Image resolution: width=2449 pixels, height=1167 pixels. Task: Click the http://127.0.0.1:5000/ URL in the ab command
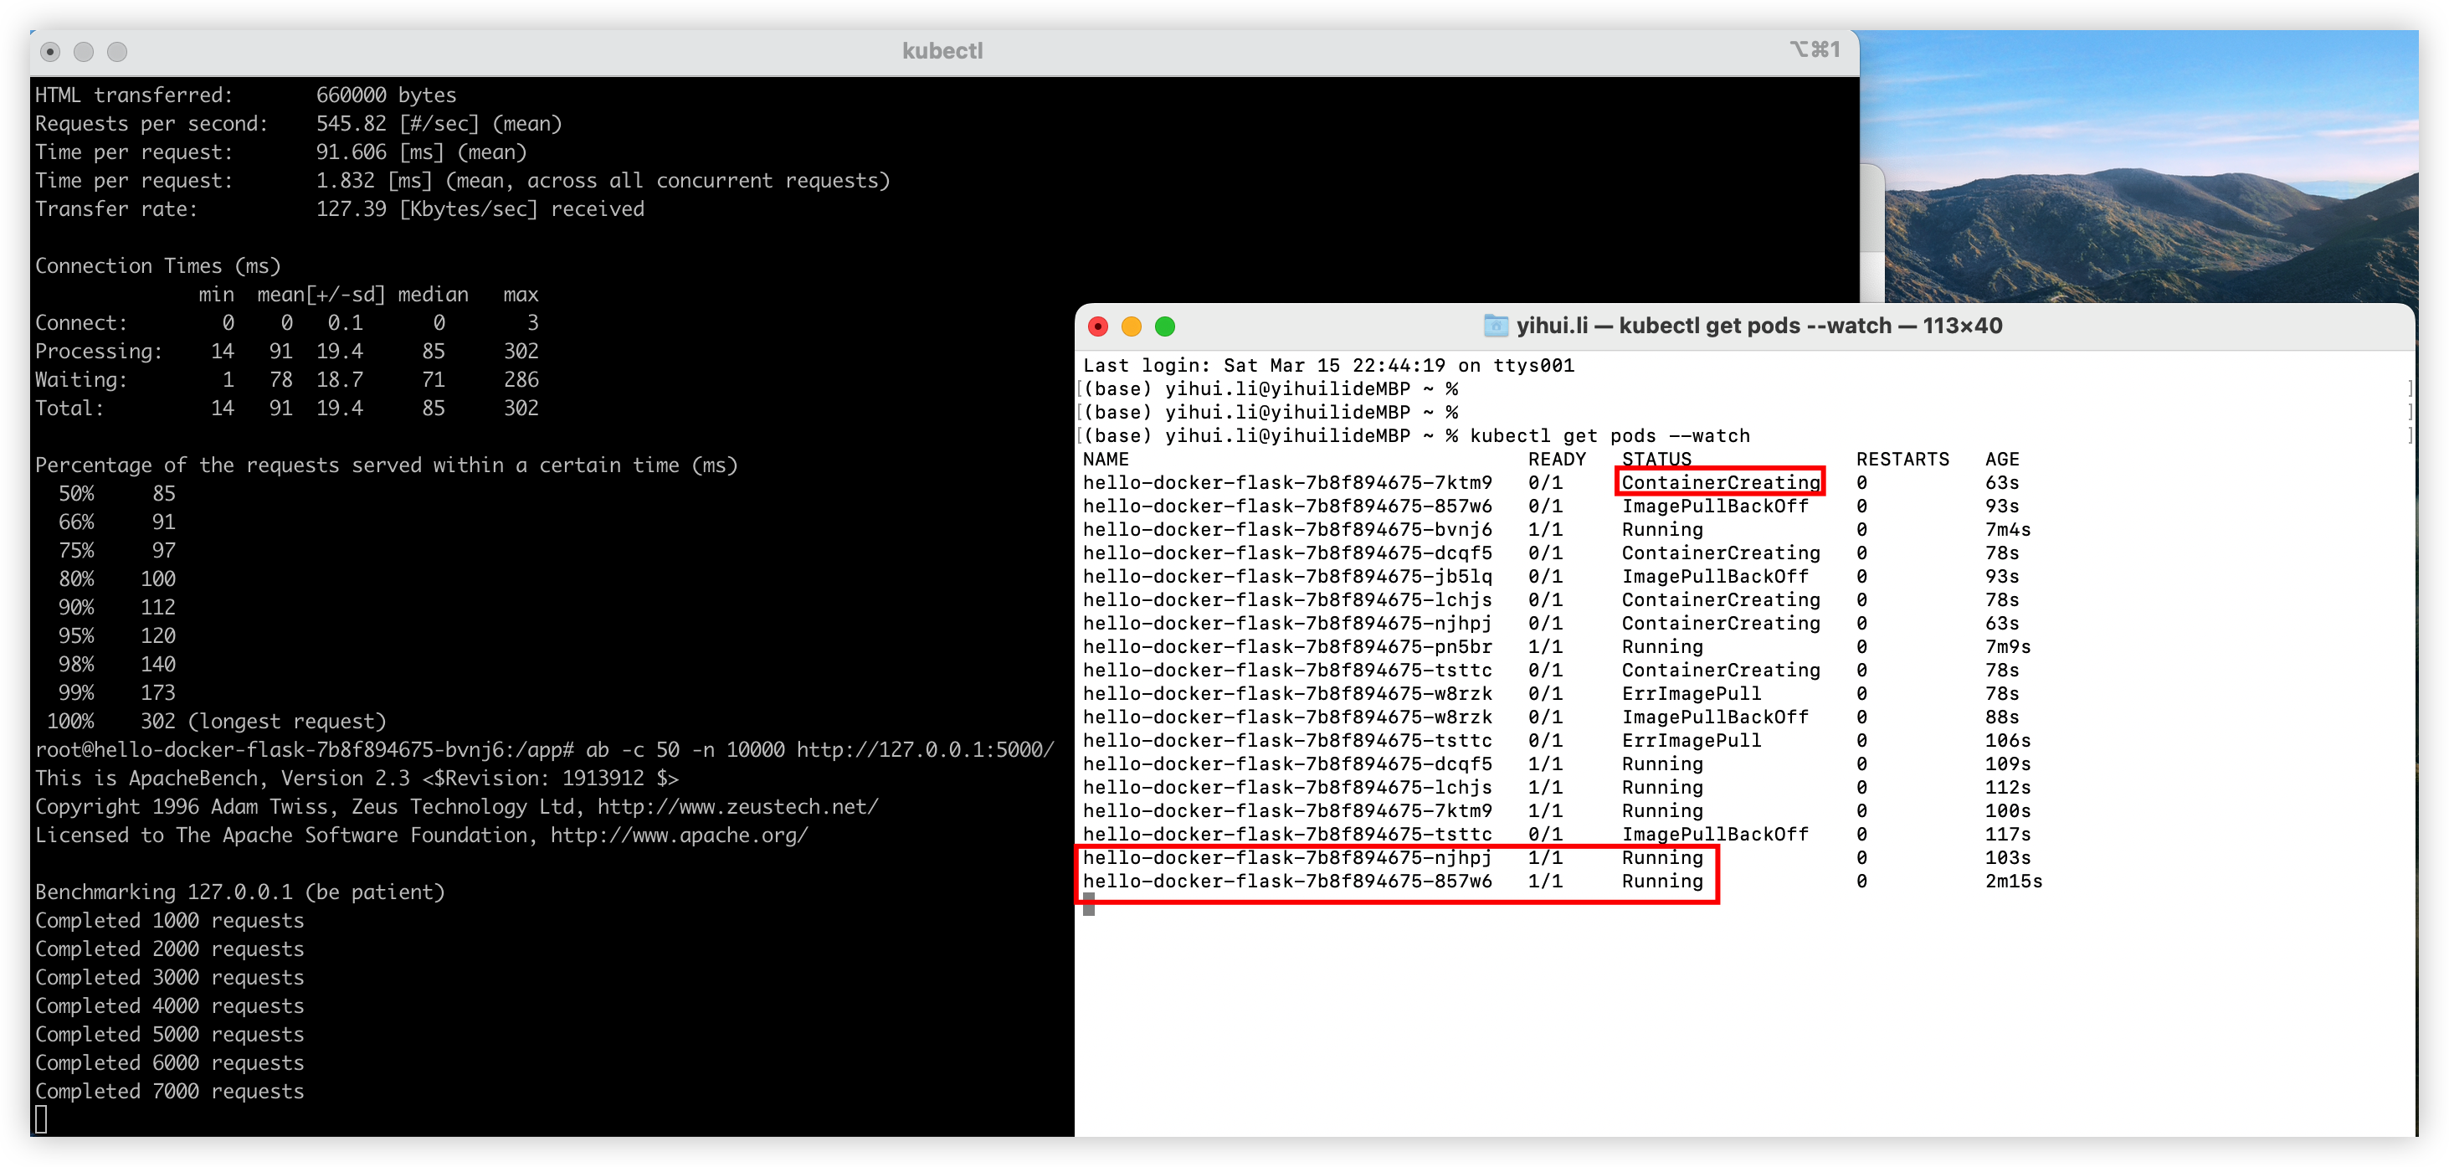point(924,749)
